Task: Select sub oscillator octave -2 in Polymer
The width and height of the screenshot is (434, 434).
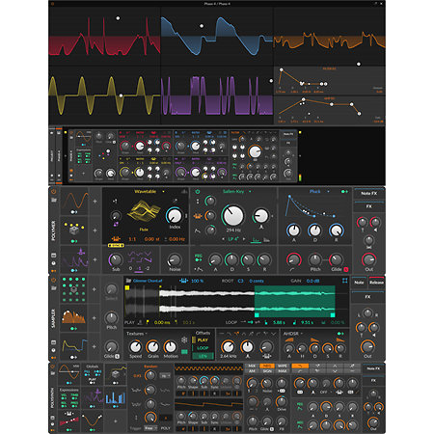Action: pos(148,268)
